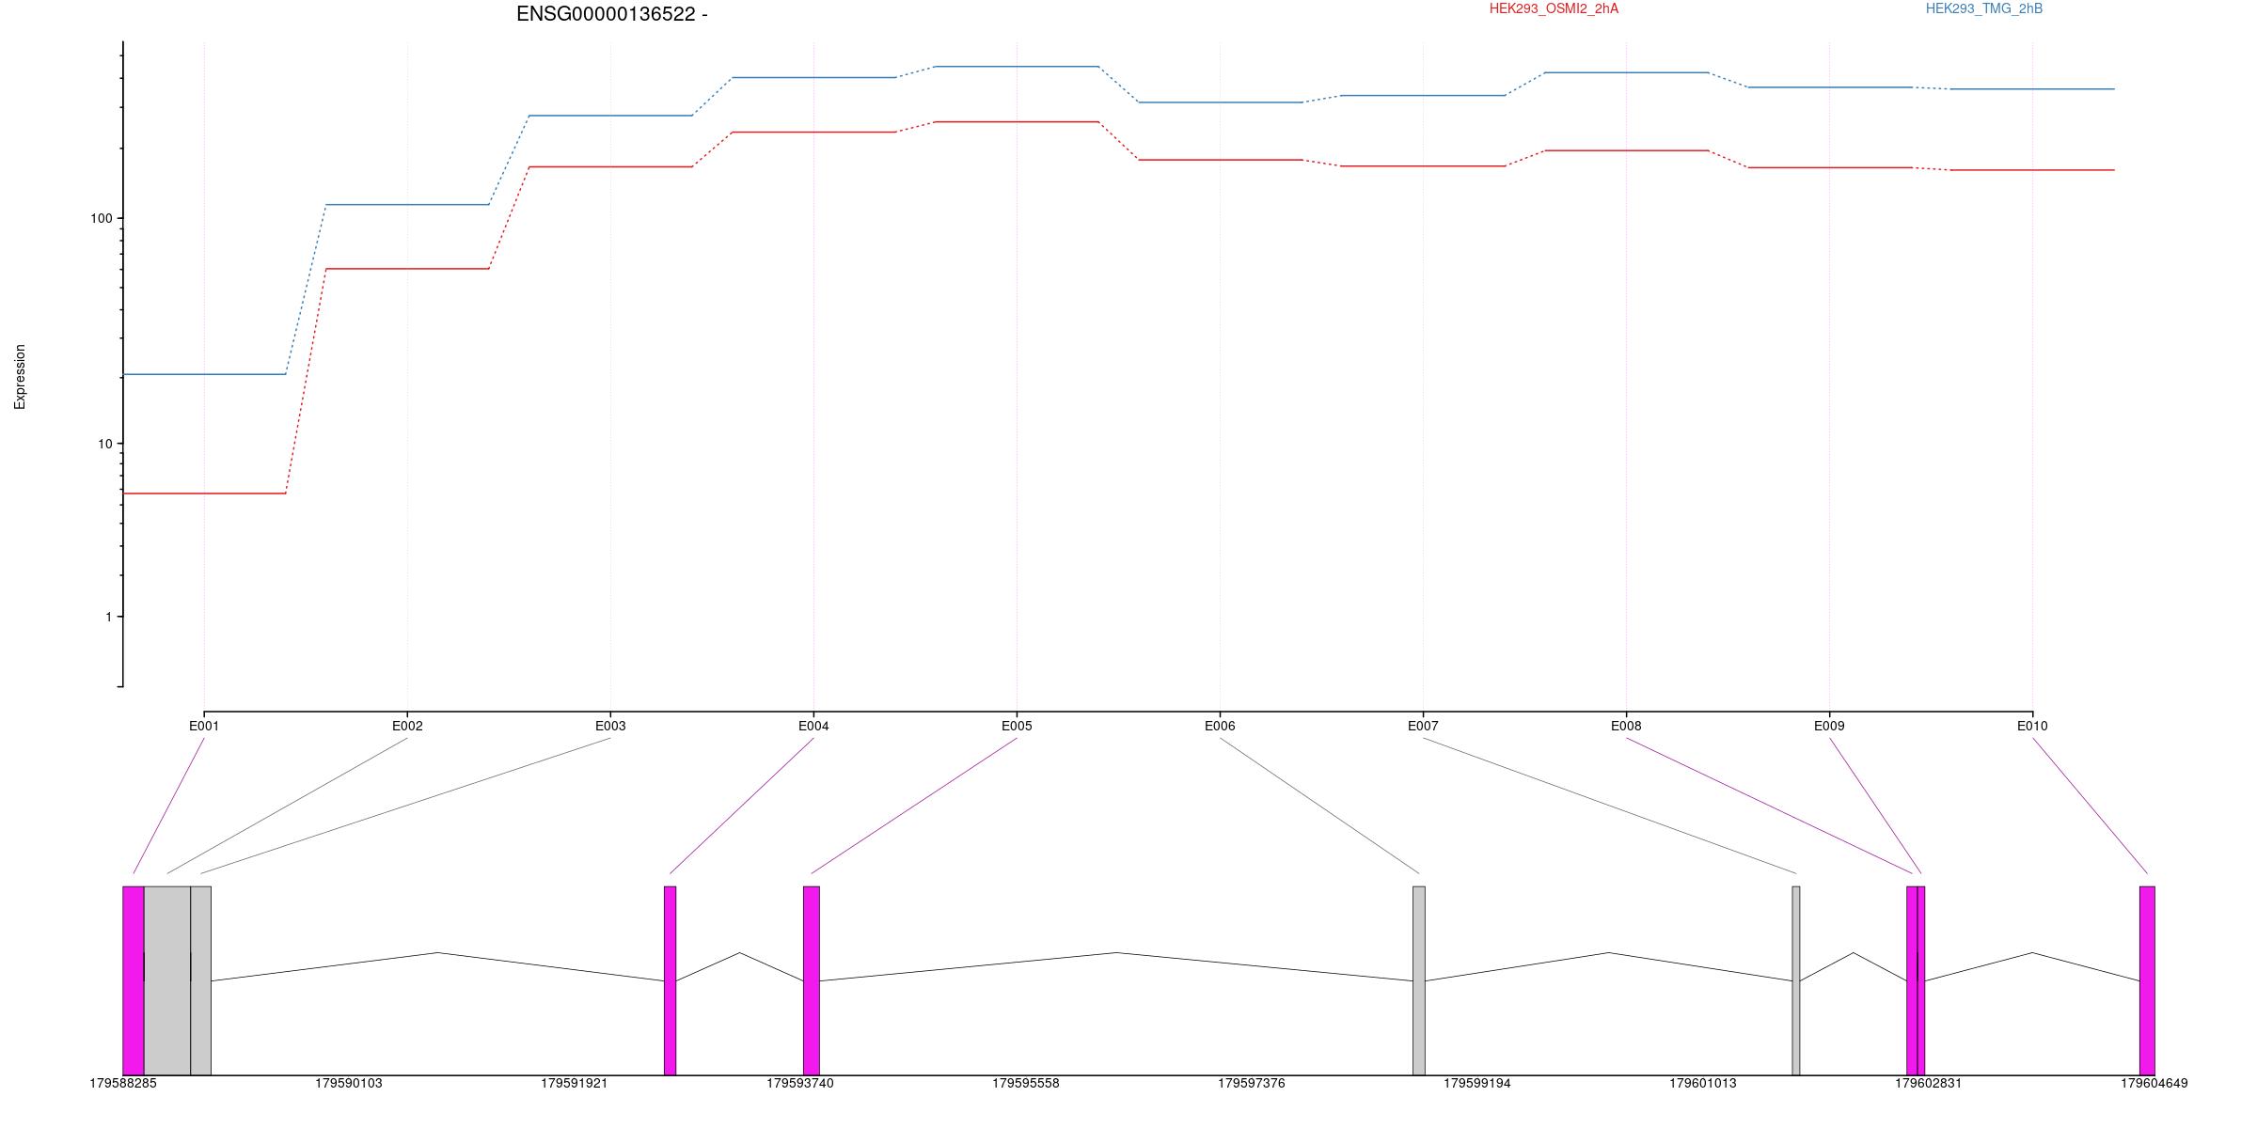Click the wide gray exon block linked to E002
The width and height of the screenshot is (2257, 1128).
point(167,980)
